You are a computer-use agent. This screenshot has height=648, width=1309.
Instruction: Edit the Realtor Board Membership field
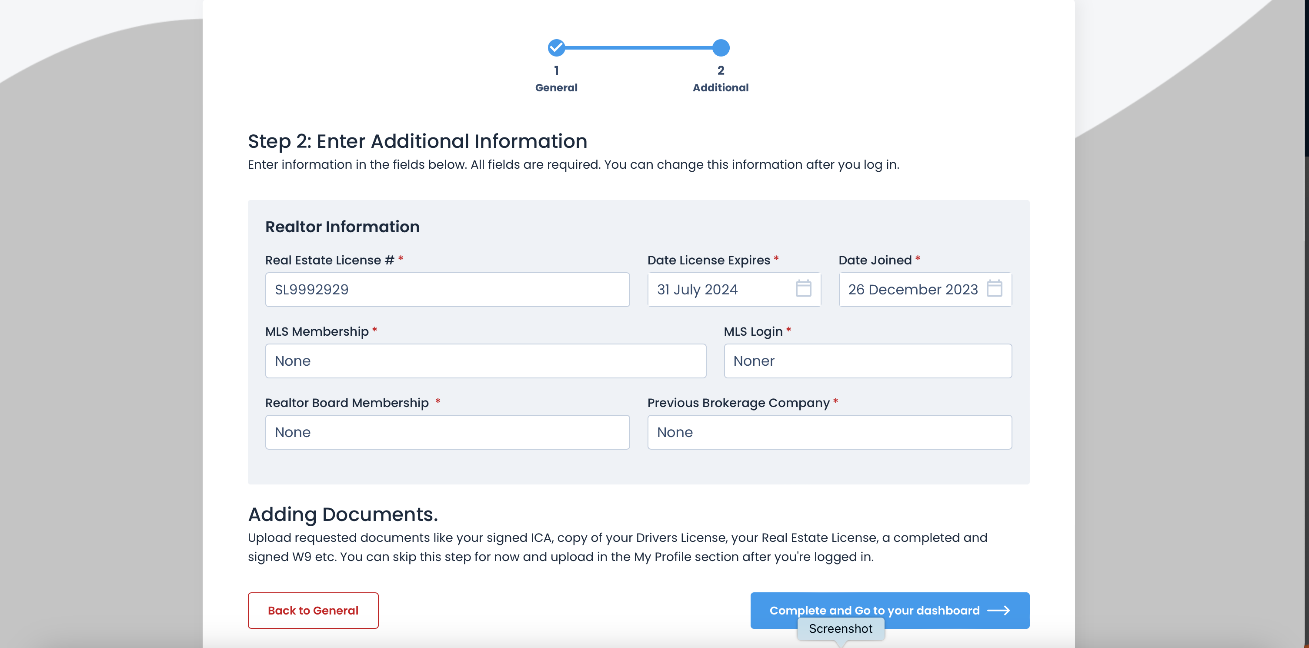(447, 432)
